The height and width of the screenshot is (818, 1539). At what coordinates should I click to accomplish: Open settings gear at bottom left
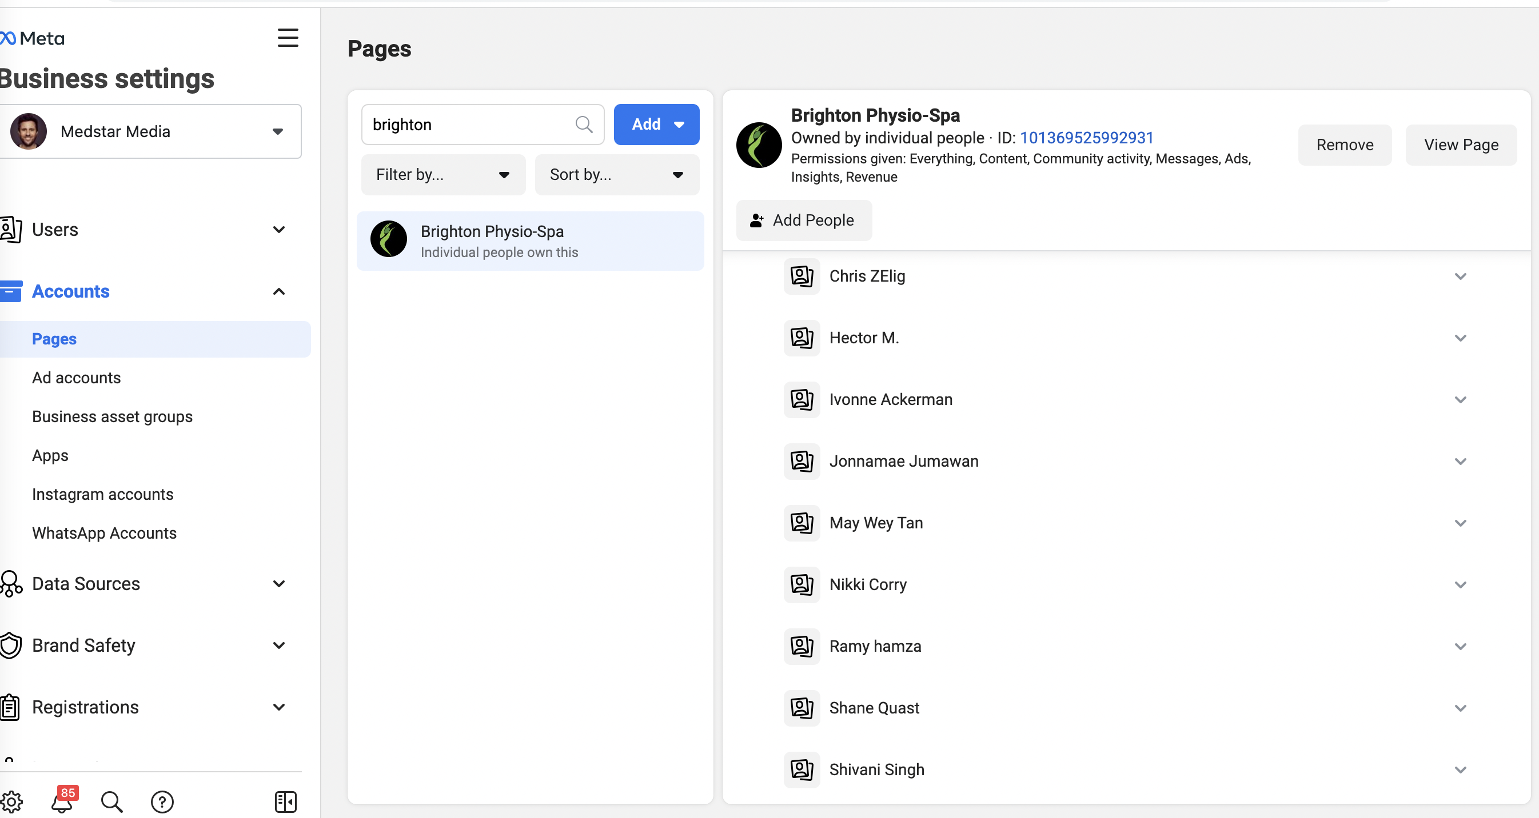11,801
